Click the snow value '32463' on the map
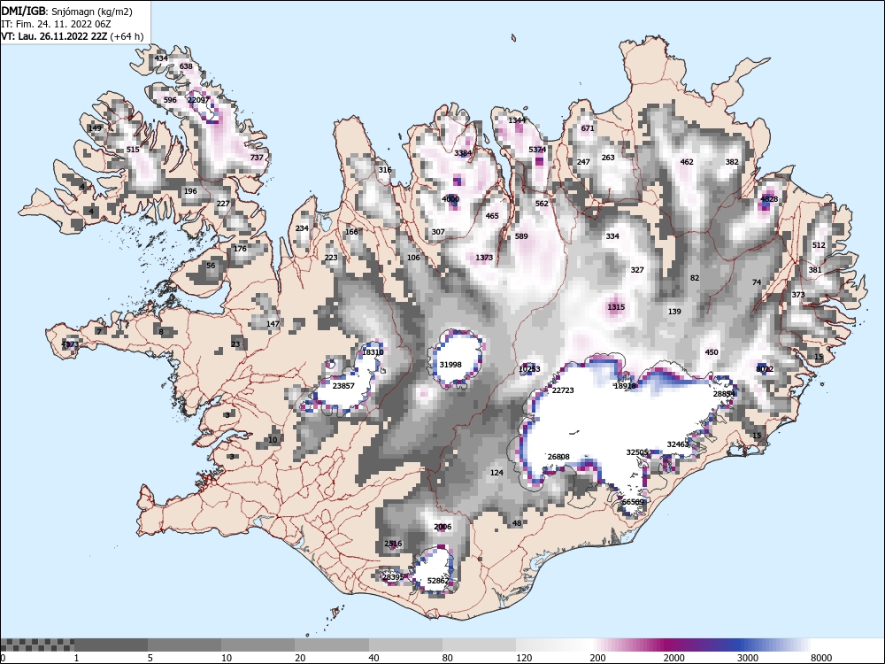Viewport: 885px width, 664px height. click(x=678, y=444)
